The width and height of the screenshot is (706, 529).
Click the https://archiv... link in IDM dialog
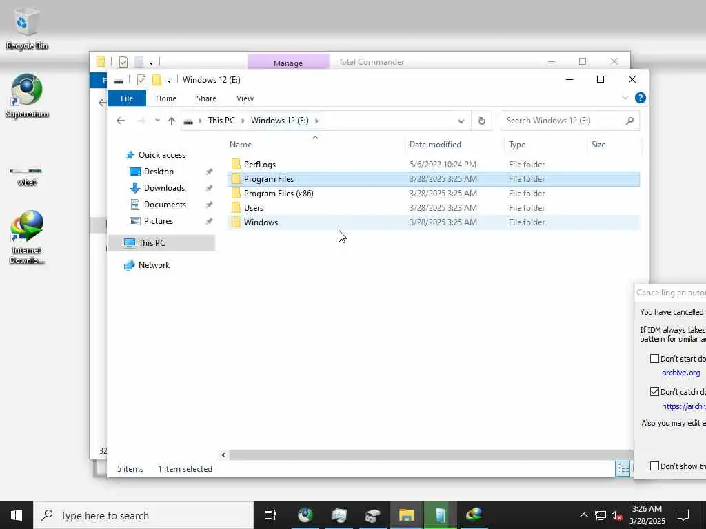[683, 406]
